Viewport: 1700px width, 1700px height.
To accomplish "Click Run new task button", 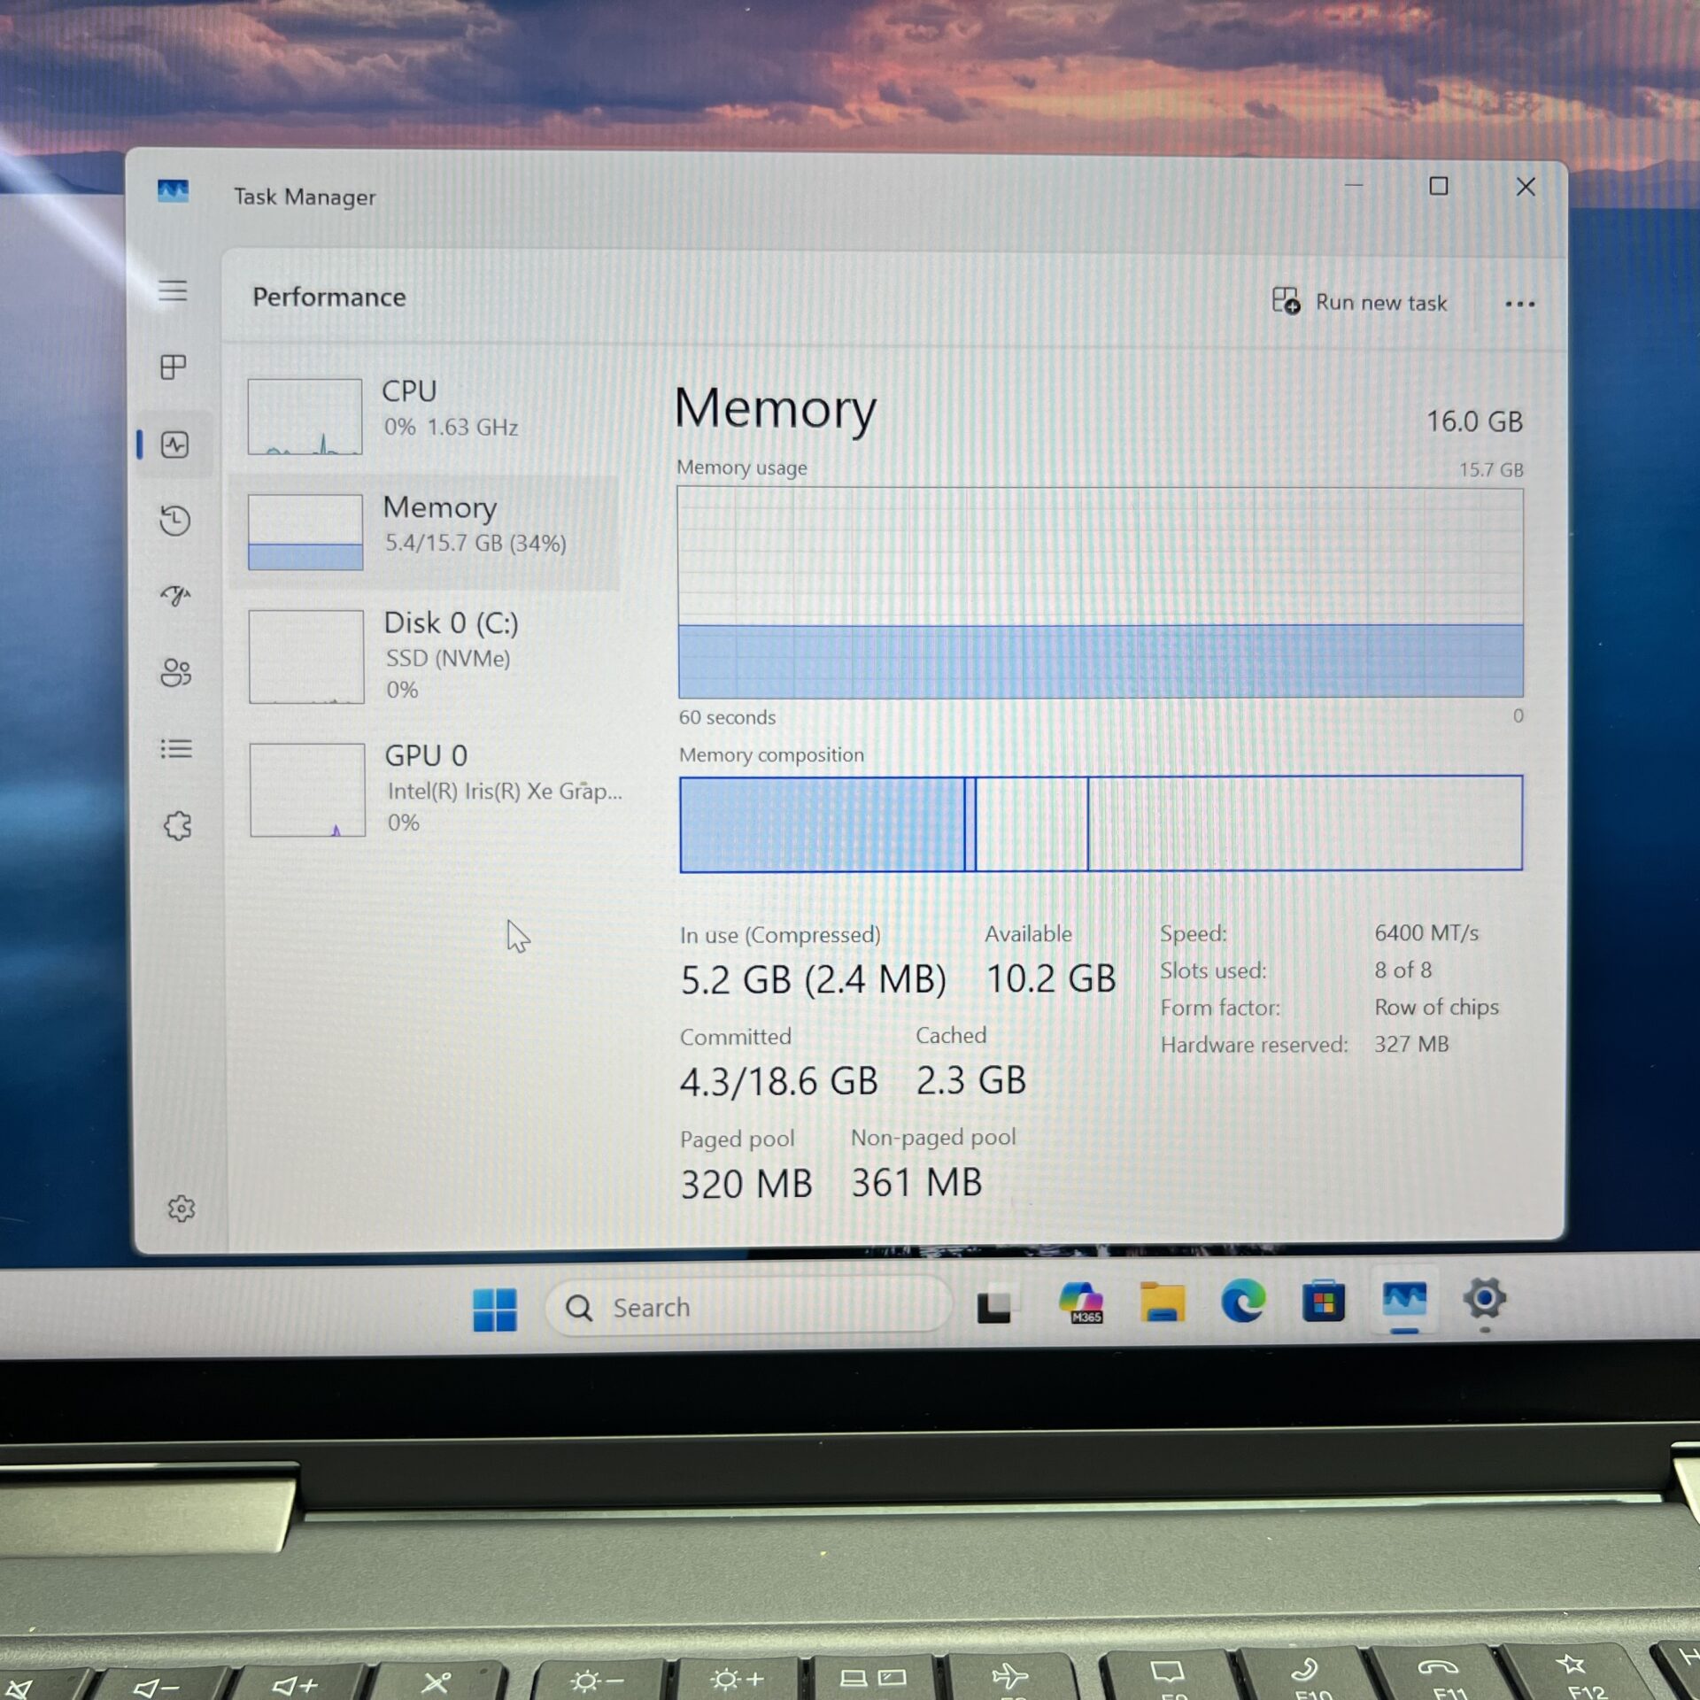I will click(x=1359, y=302).
